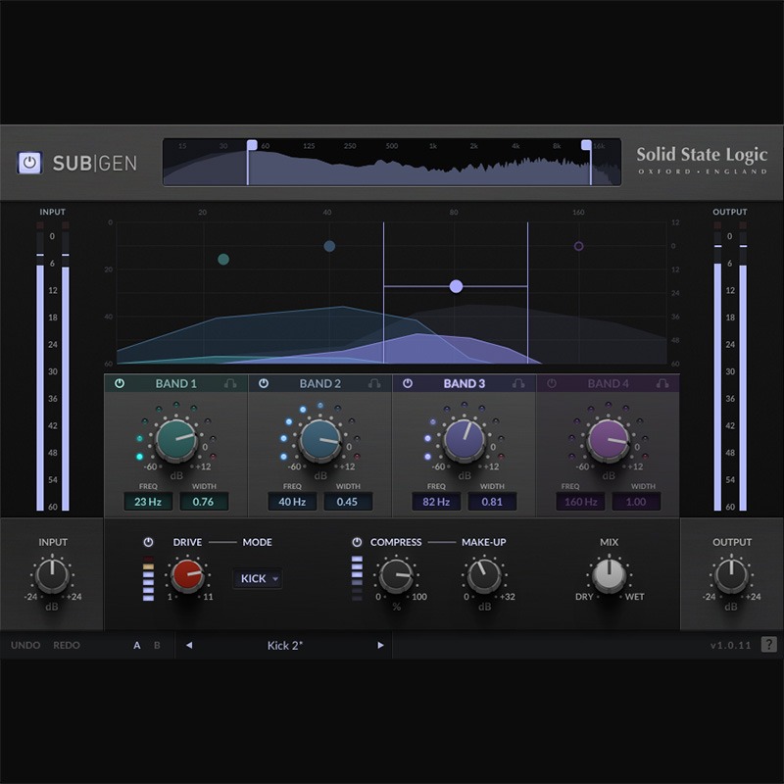Click the low-frequency range handle near 60
784x784 pixels.
coord(252,145)
